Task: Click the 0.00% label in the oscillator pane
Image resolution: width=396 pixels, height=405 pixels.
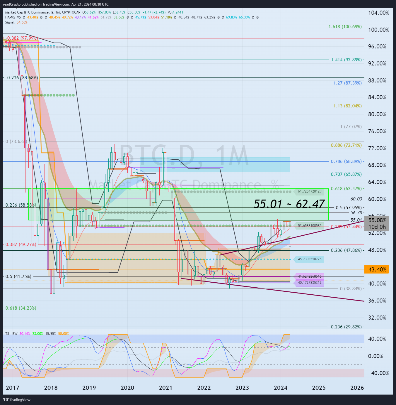Action: click(376, 356)
